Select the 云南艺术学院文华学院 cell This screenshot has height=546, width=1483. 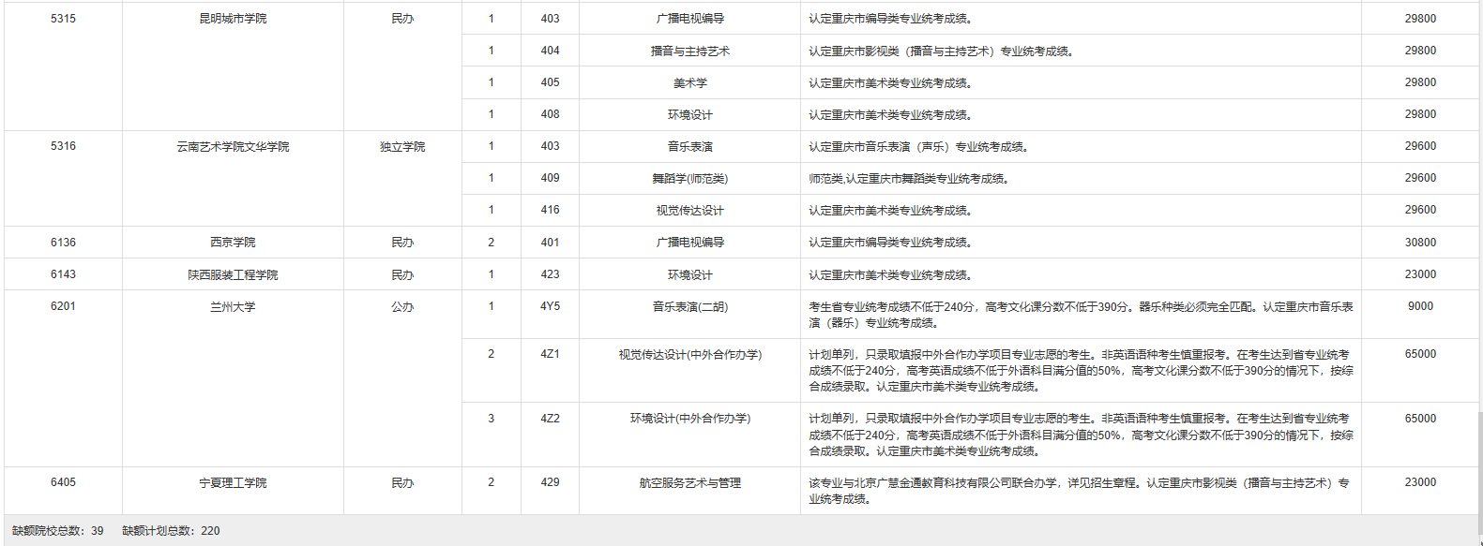(x=233, y=147)
